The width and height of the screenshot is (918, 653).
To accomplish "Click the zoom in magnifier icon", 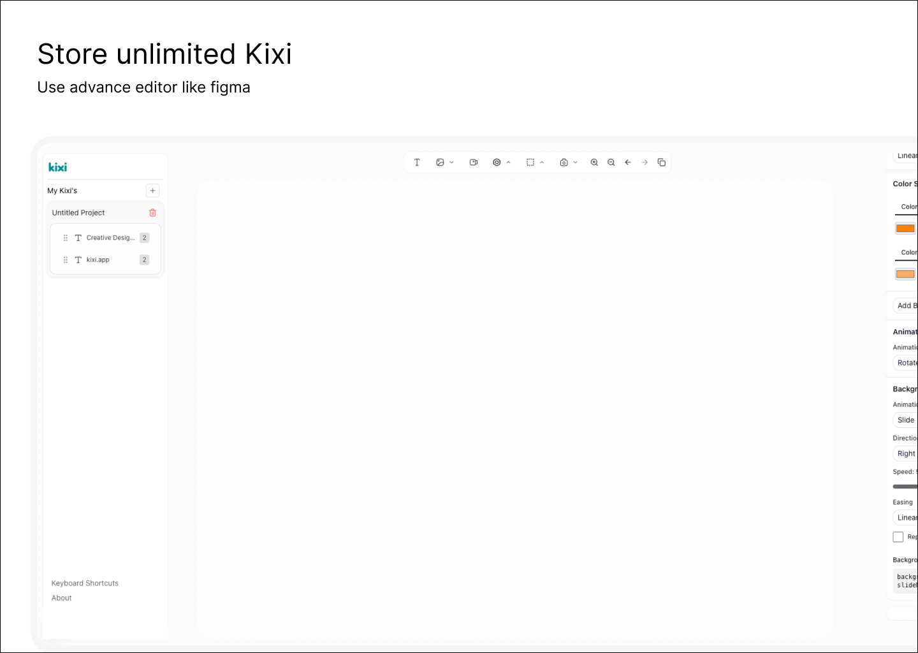I will click(594, 162).
